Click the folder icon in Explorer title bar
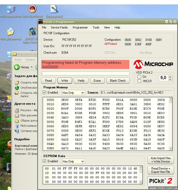This screenshot has width=178, height=190. tap(15, 54)
